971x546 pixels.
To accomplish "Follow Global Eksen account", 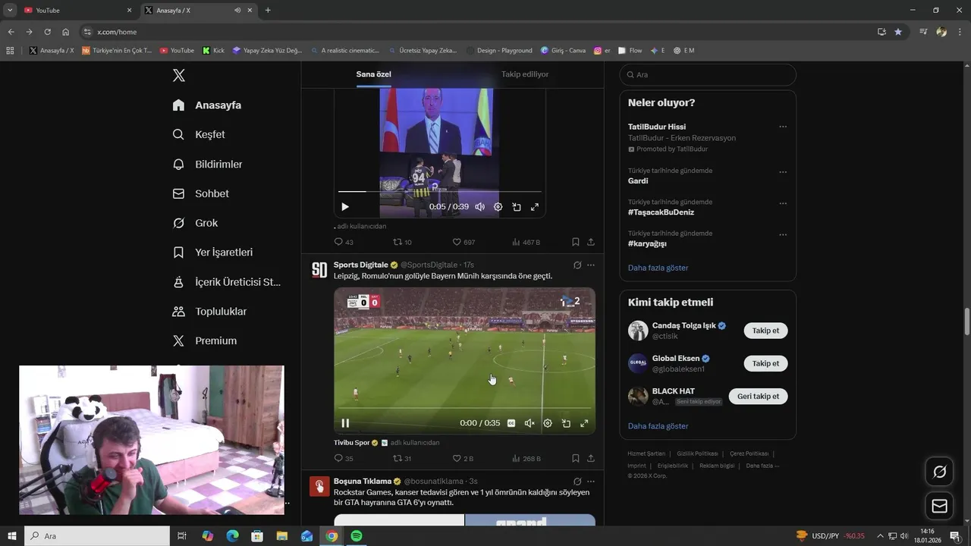I will coord(765,363).
